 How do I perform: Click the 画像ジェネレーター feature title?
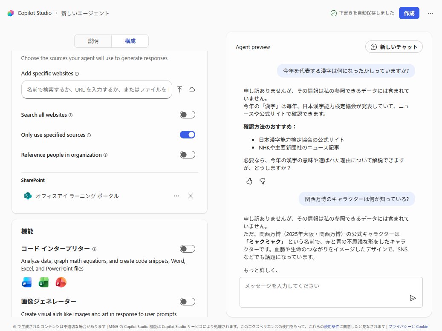point(49,302)
